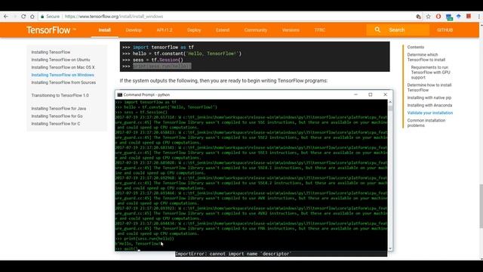The width and height of the screenshot is (483, 272).
Task: Click Command Prompt scrollbar up arrow
Action: (x=390, y=102)
